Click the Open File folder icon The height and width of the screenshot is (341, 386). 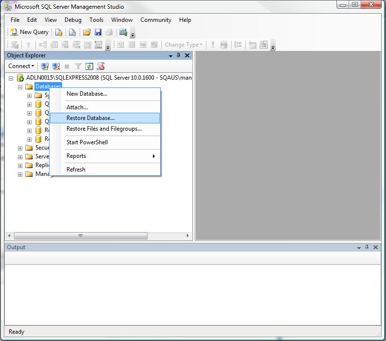[87, 33]
